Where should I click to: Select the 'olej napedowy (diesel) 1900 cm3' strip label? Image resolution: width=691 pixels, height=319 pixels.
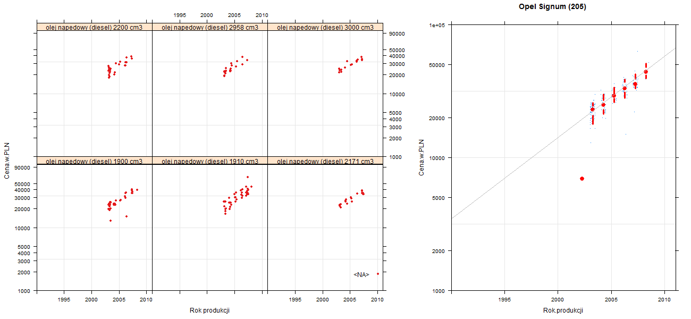(95, 161)
